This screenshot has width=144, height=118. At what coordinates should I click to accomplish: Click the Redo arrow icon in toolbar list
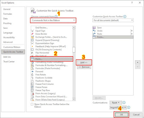94,34
